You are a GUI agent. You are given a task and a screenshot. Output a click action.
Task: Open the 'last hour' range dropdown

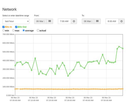coord(16,21)
